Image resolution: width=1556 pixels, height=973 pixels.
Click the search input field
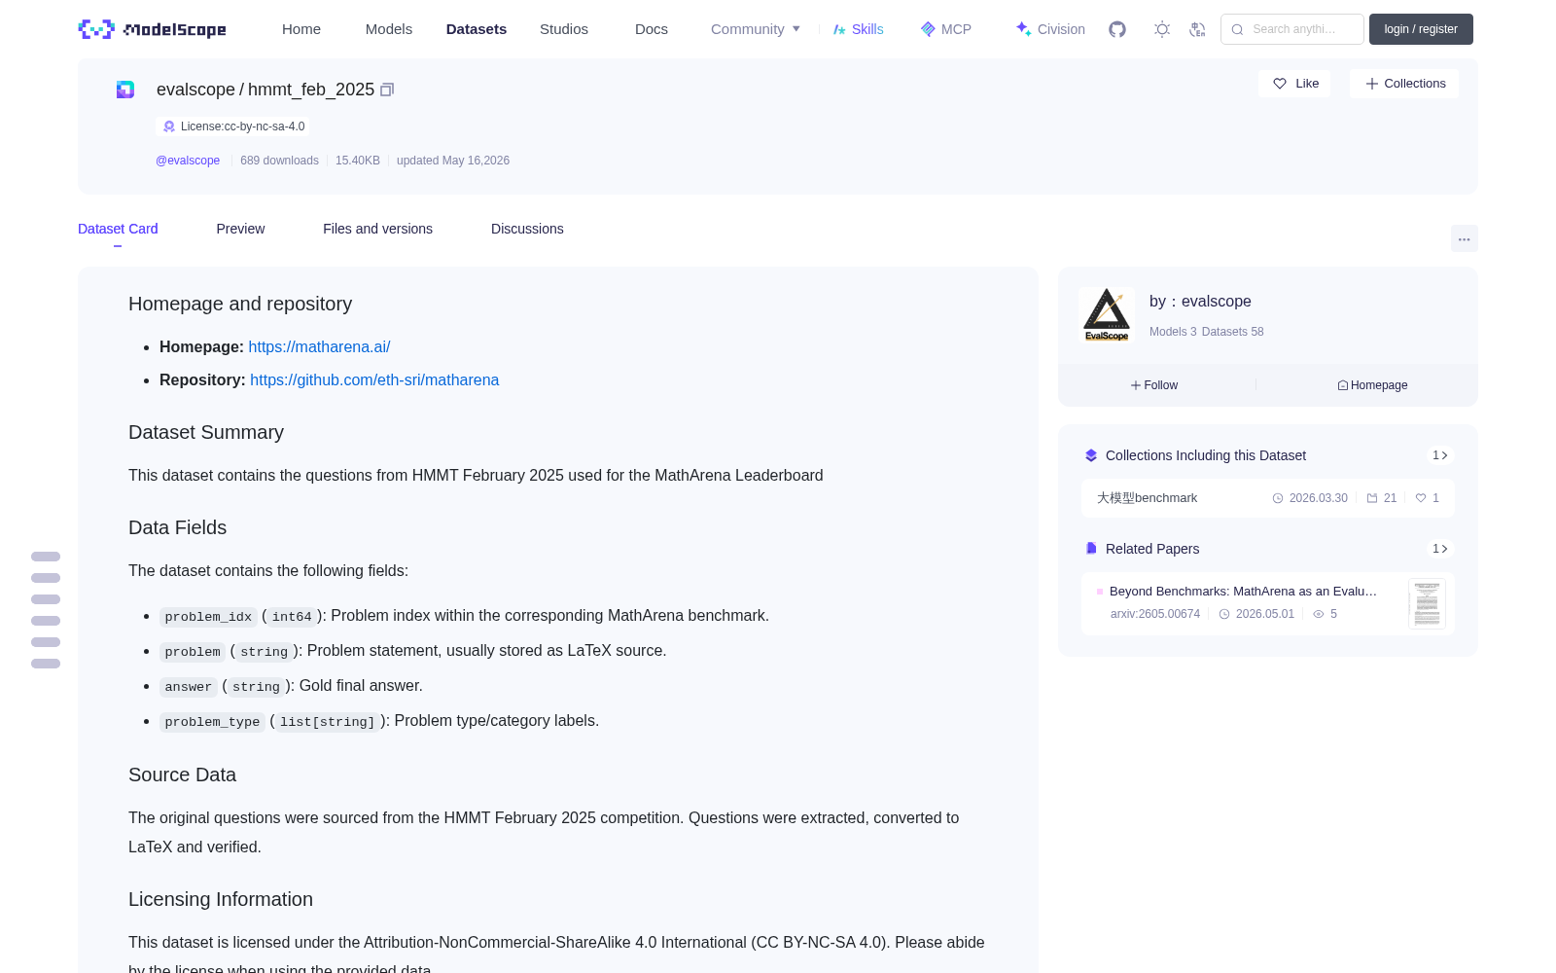[1292, 29]
